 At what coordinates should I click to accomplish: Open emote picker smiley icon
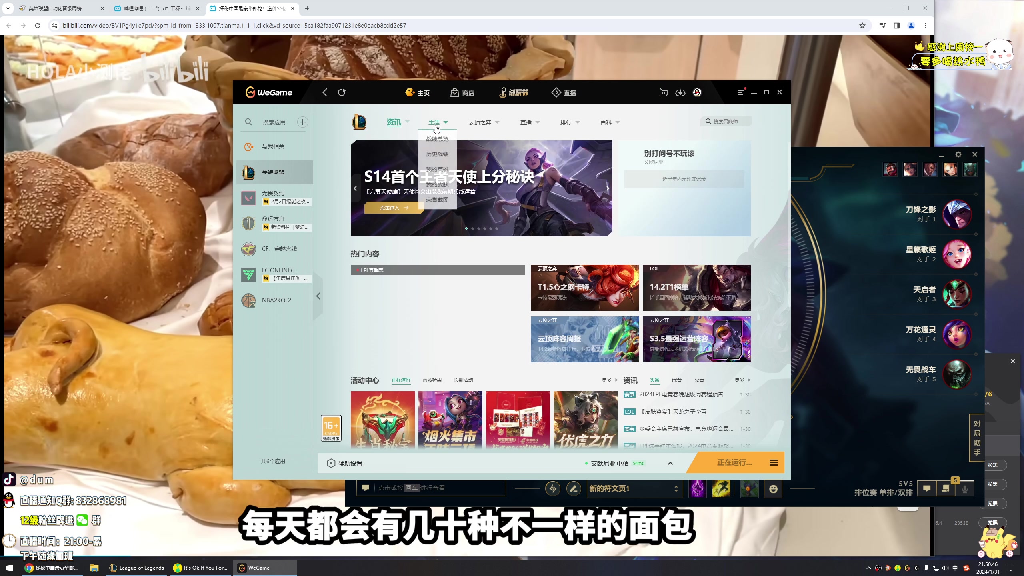point(773,489)
